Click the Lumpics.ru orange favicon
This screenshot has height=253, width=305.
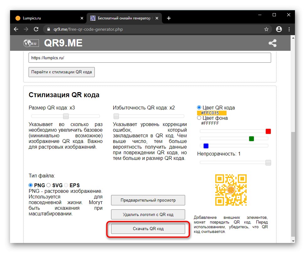click(x=18, y=18)
